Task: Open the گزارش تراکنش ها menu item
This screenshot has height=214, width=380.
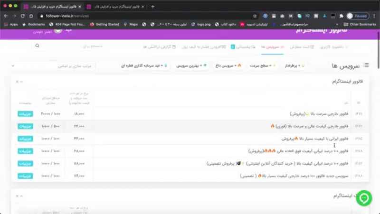Action: tap(159, 47)
